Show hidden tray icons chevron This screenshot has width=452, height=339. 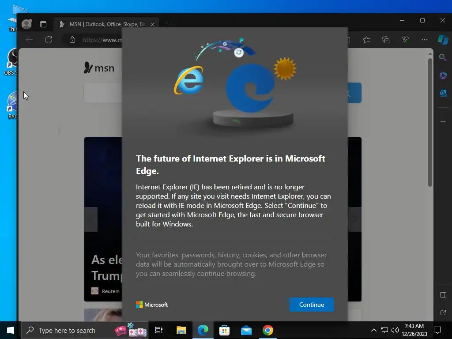(x=373, y=330)
